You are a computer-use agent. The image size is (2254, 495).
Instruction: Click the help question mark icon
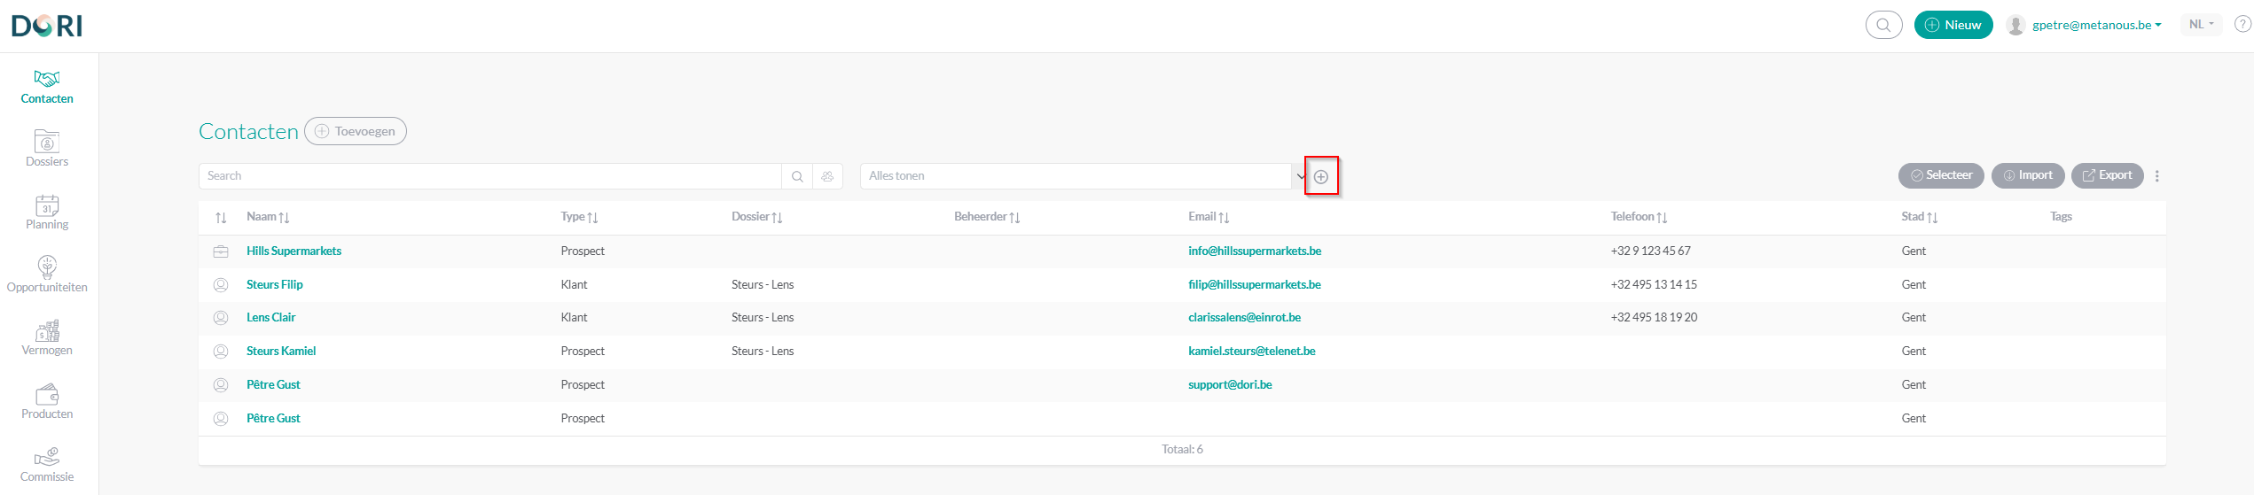click(x=2242, y=25)
